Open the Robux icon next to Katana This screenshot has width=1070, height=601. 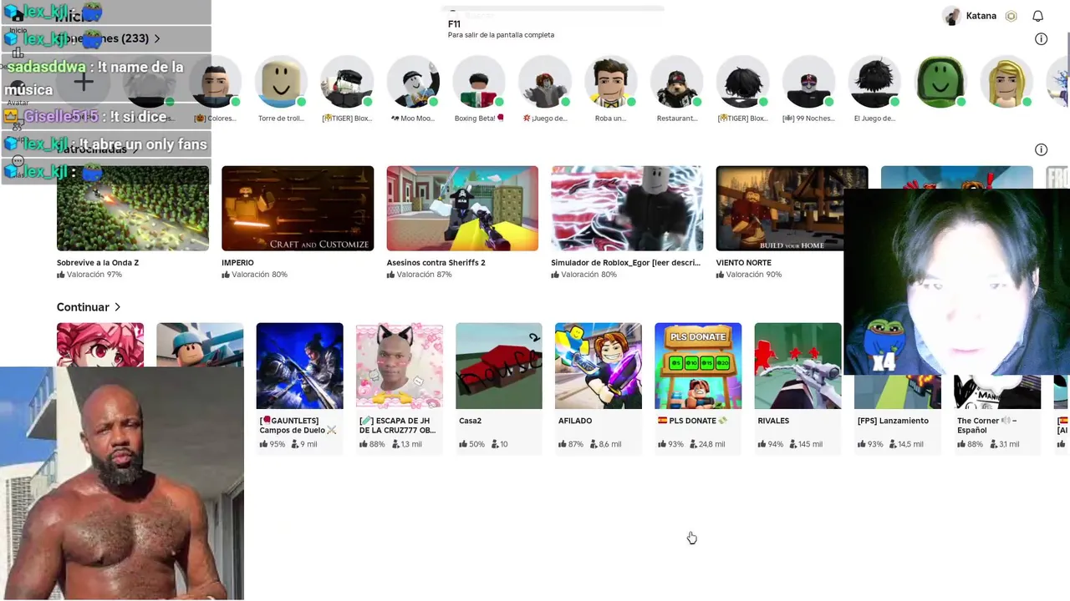click(x=1011, y=16)
